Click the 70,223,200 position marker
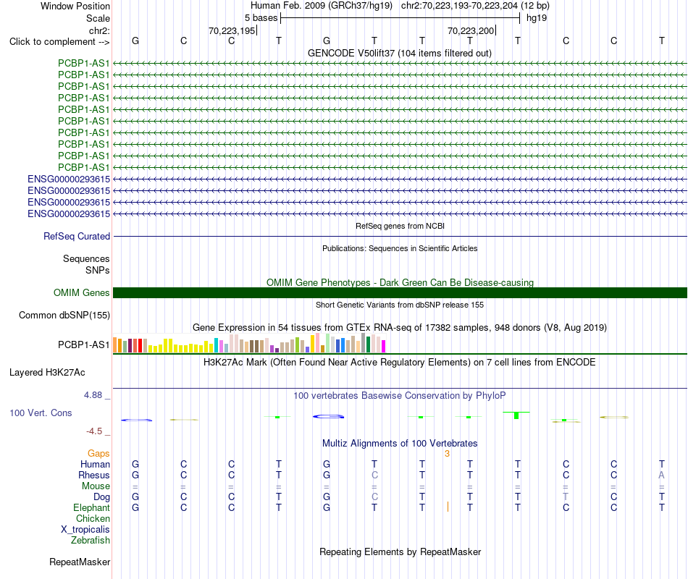This screenshot has height=579, width=688. 471,30
